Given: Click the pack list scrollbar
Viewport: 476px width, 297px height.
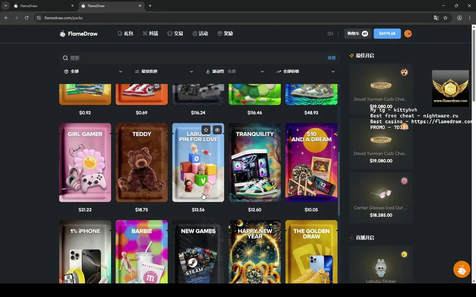Looking at the screenshot, I should tap(339, 184).
